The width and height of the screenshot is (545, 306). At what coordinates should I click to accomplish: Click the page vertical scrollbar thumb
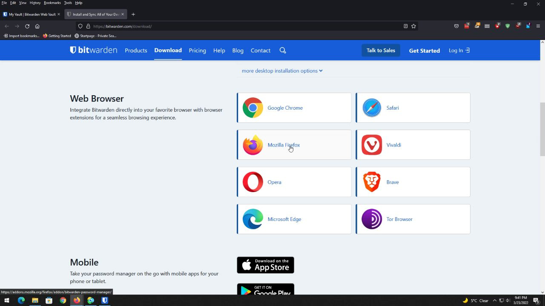(x=542, y=129)
